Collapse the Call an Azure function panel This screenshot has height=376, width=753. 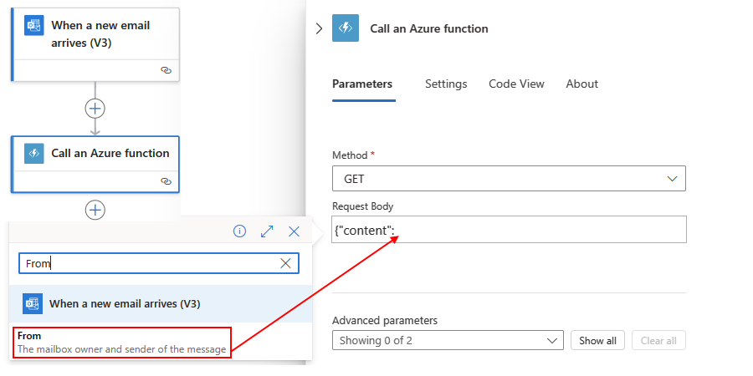click(x=319, y=28)
